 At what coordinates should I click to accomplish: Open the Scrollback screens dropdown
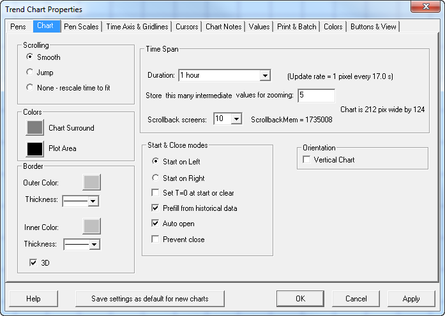(x=237, y=119)
